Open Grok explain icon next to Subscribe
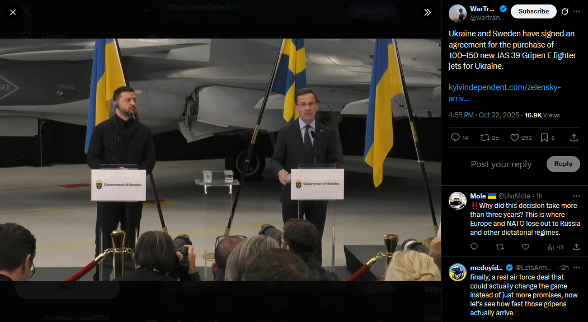Viewport: 588px width, 322px height. point(565,12)
